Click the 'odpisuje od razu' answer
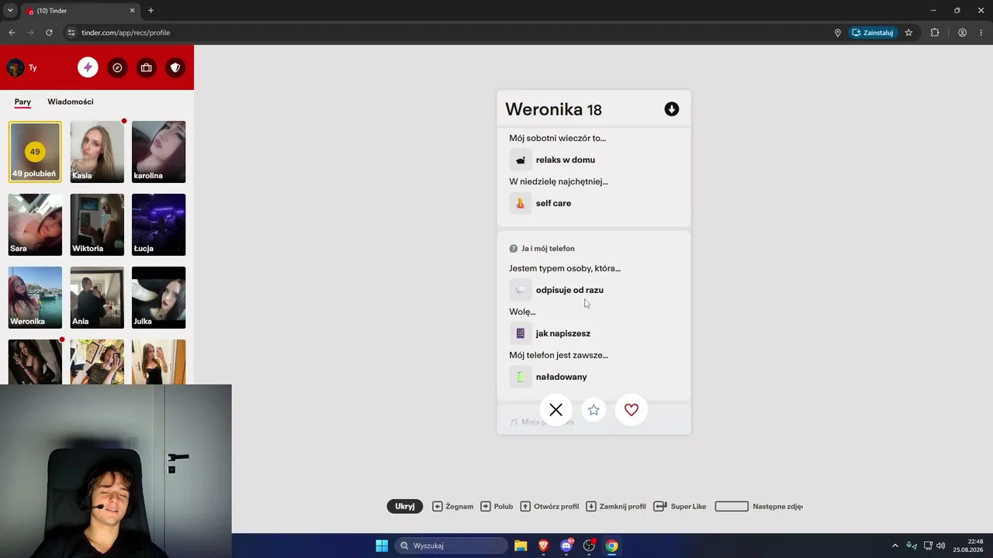This screenshot has height=558, width=993. pos(569,290)
